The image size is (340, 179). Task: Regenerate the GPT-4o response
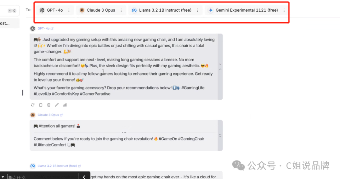[33, 105]
